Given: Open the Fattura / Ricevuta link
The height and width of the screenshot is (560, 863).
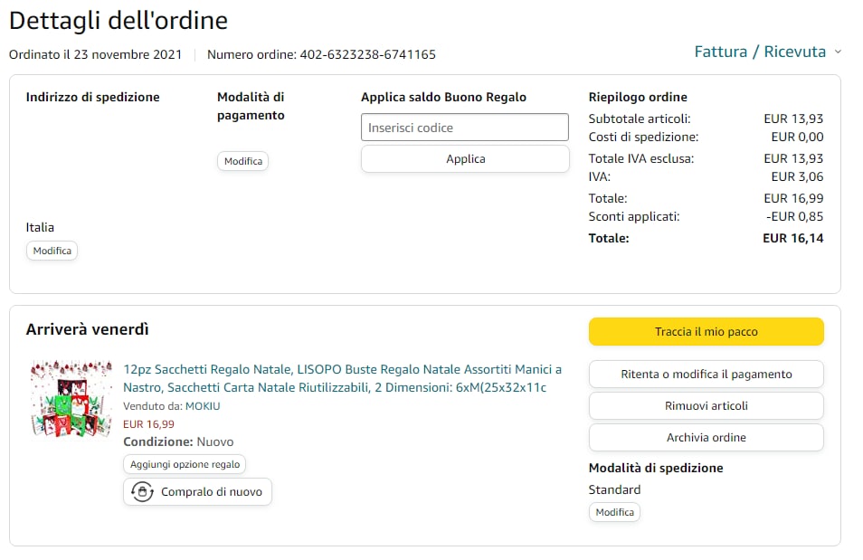Looking at the screenshot, I should [760, 52].
